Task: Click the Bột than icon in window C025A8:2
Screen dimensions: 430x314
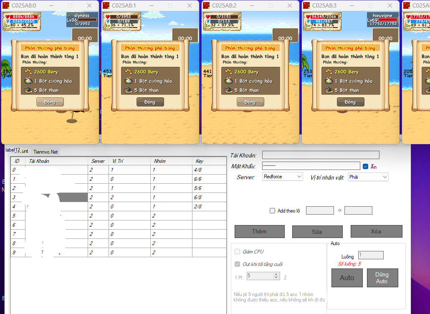Action: tap(229, 90)
